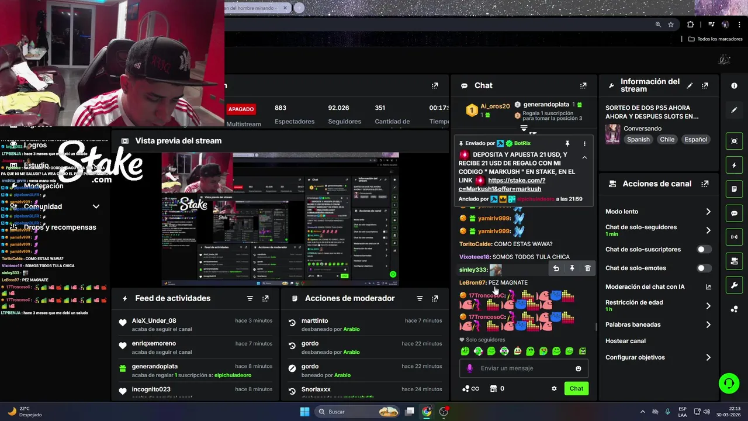Open the green support headset button
This screenshot has width=748, height=421.
[729, 384]
